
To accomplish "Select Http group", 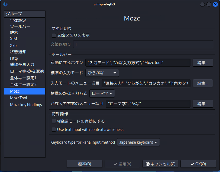I will 25,58.
